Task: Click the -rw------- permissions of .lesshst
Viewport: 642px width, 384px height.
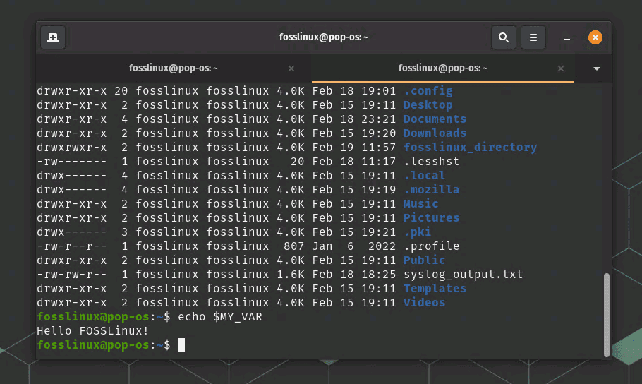Action: click(x=72, y=162)
